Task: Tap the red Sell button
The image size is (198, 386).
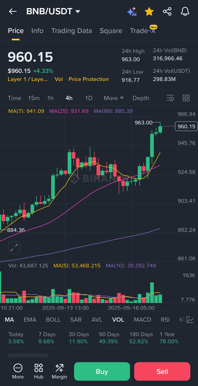Action: point(162,371)
